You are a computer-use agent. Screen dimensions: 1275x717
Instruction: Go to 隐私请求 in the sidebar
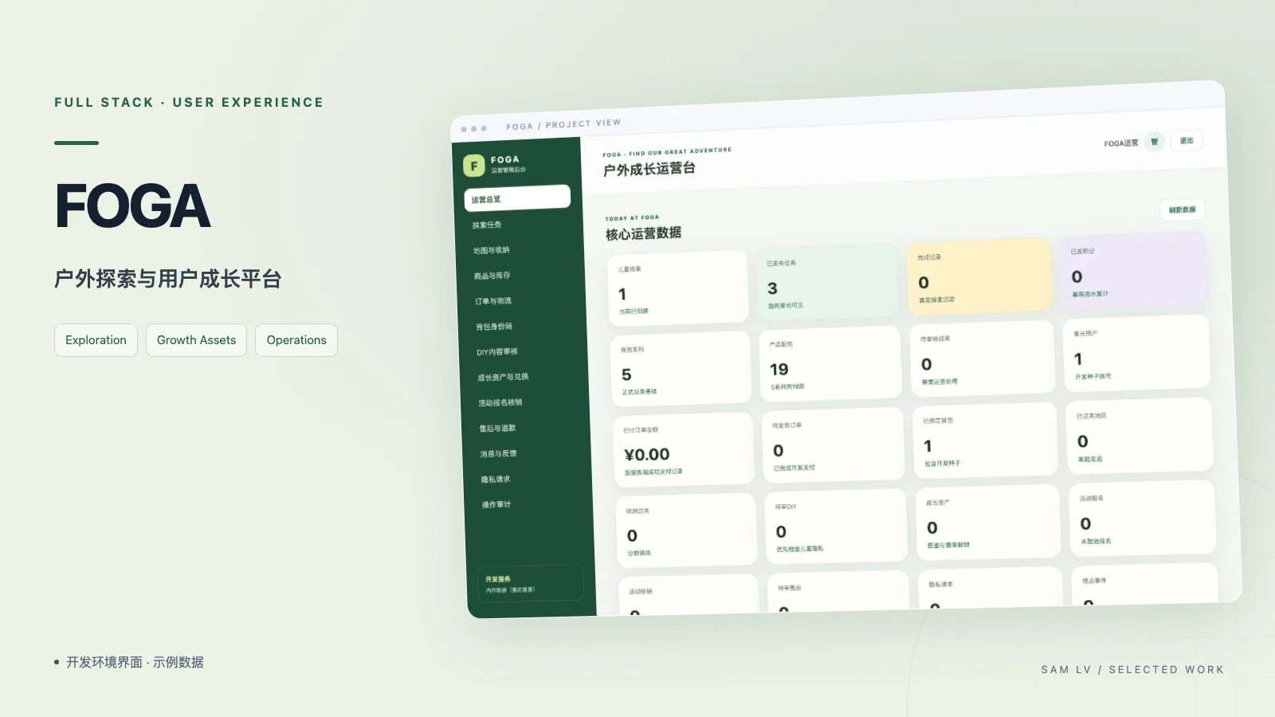496,480
